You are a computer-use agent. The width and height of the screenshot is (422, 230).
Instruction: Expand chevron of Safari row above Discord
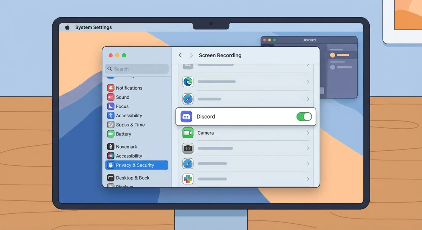point(308,99)
